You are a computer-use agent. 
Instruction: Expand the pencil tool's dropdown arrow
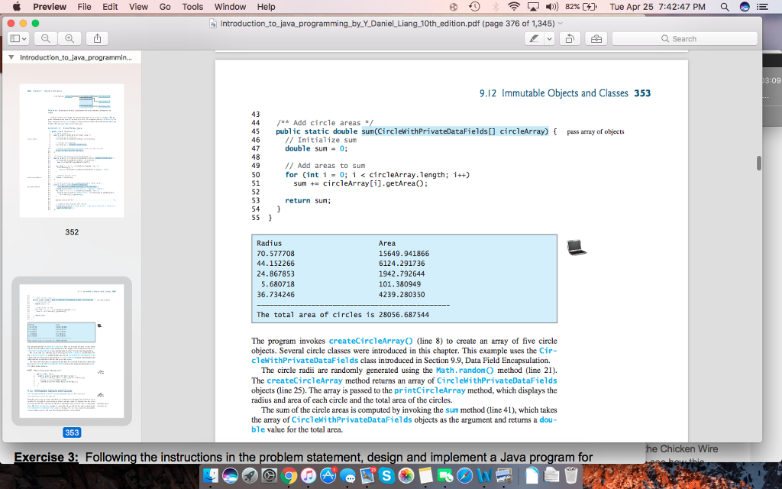coord(548,37)
